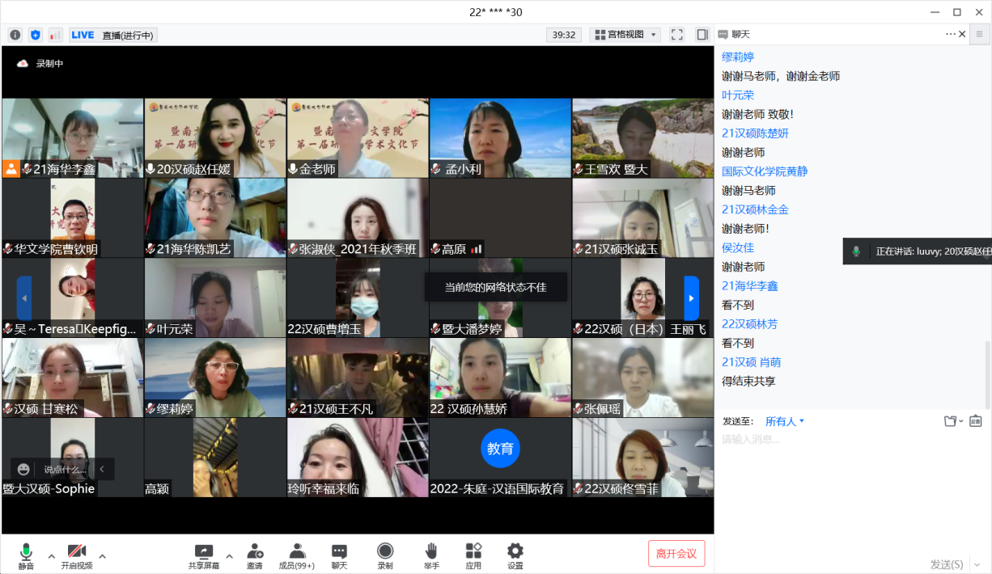This screenshot has width=992, height=574.
Task: Expand the grid view (宫格视图) dropdown
Action: (x=625, y=35)
